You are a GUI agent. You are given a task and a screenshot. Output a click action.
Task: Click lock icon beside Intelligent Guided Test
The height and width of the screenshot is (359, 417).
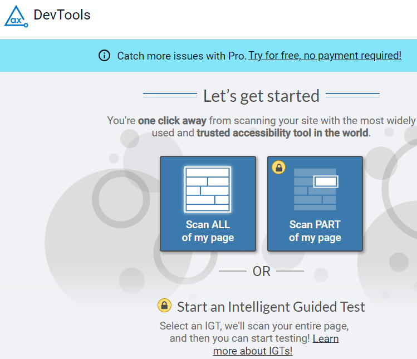tap(164, 305)
